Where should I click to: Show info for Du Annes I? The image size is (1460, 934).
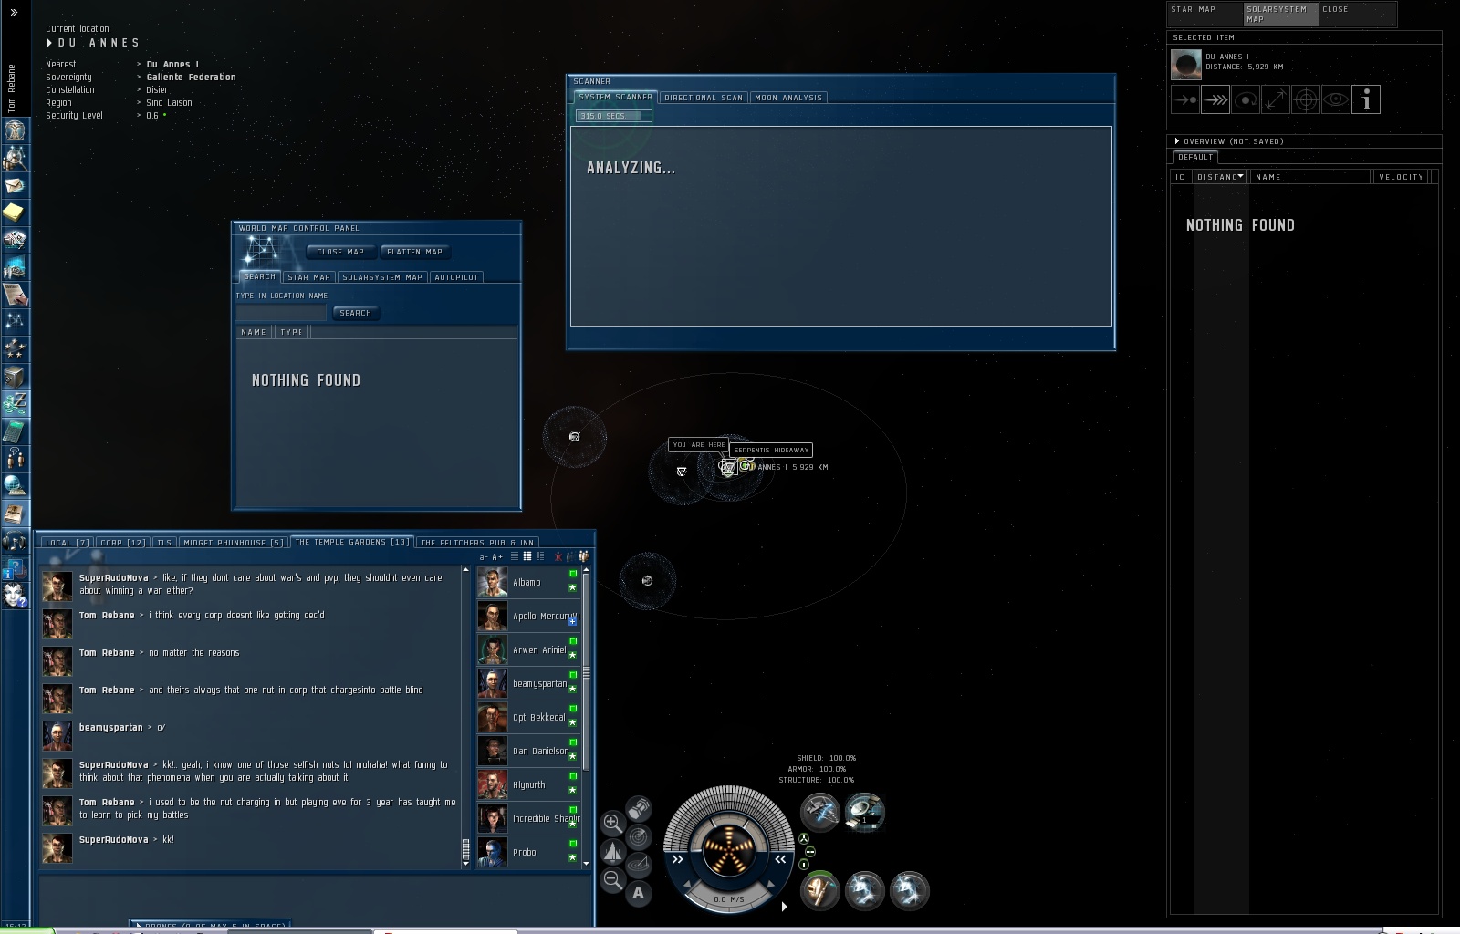[x=1366, y=99]
